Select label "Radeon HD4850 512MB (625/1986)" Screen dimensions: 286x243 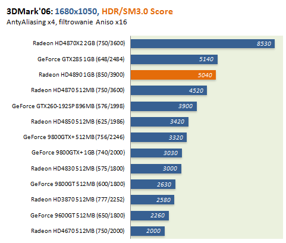78,122
